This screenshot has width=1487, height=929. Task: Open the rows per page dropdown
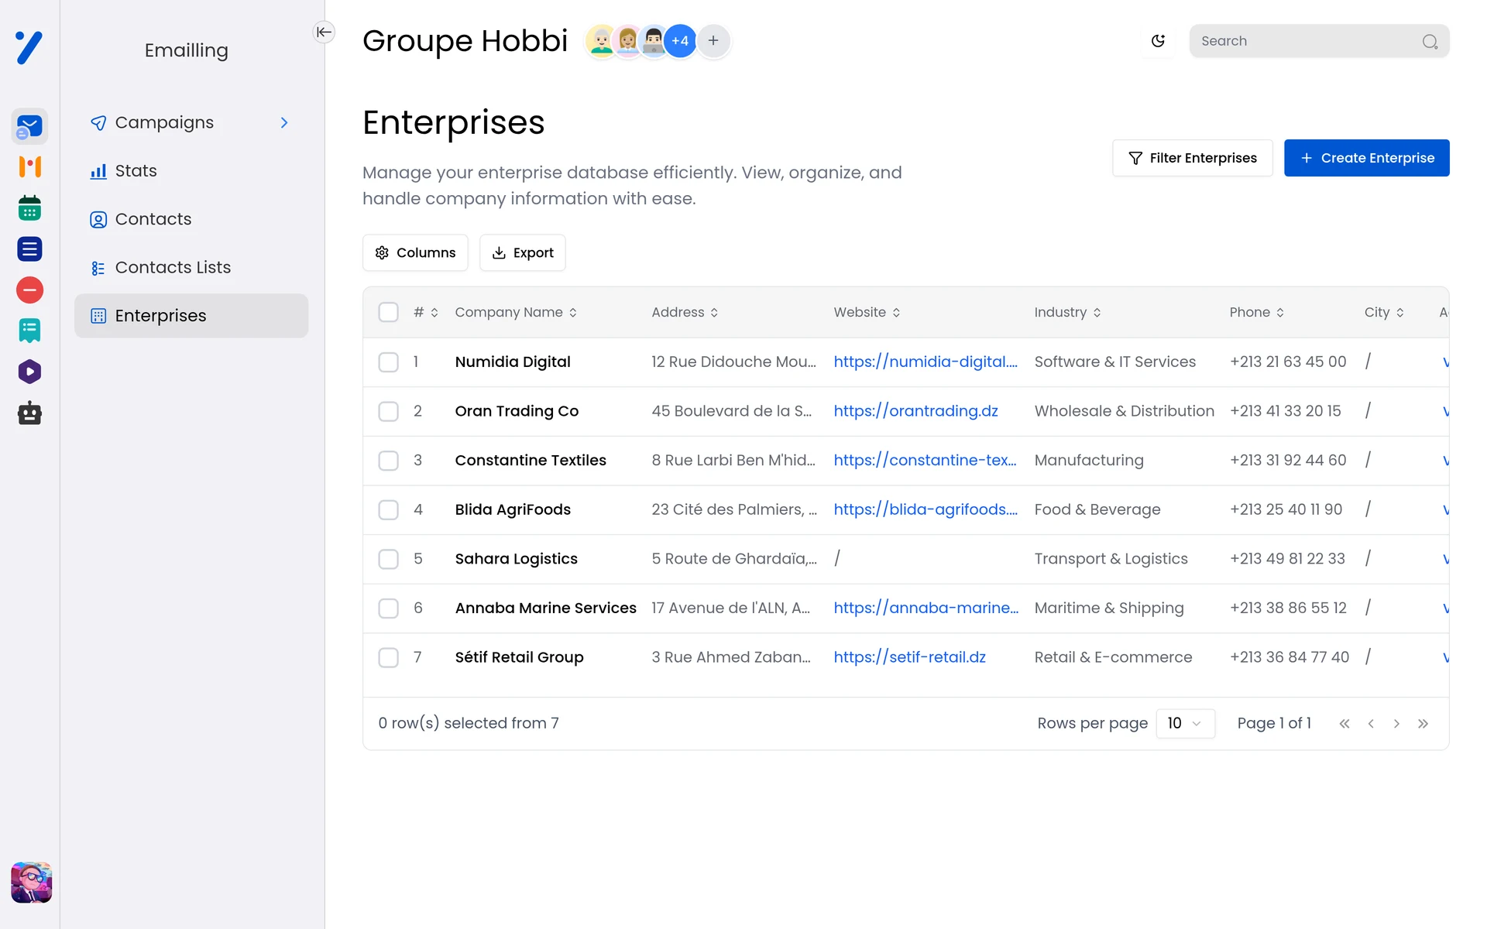click(1185, 723)
